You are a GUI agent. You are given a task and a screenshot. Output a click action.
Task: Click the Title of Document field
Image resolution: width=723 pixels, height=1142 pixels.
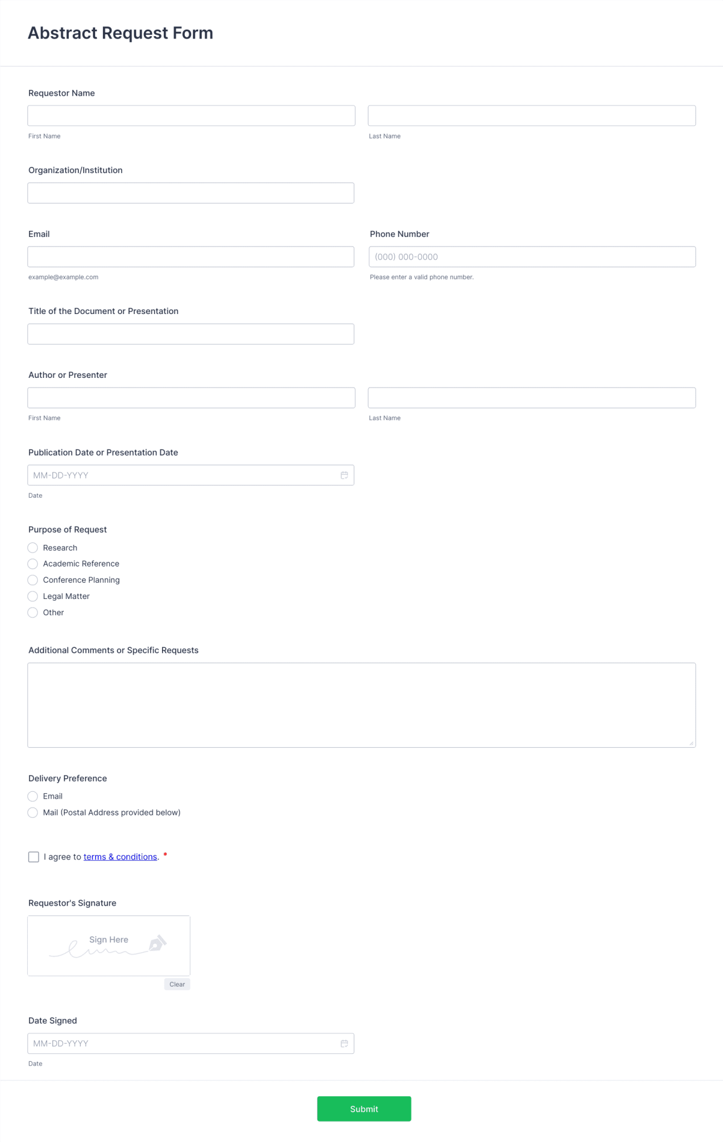click(191, 333)
